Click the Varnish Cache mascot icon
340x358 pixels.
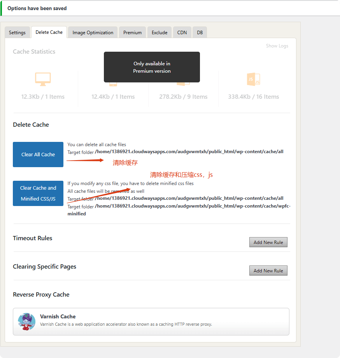click(x=27, y=322)
